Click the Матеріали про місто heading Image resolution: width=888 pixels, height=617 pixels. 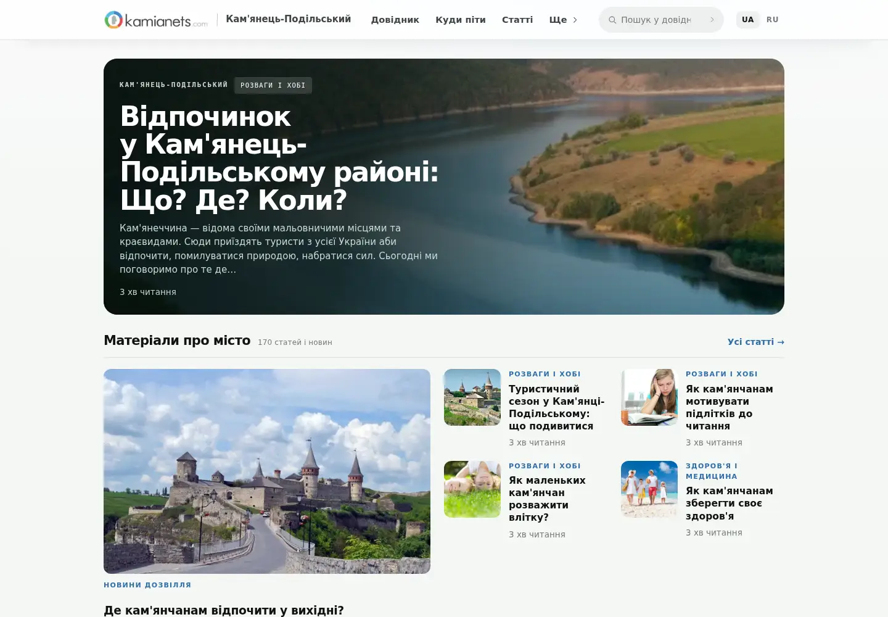177,341
